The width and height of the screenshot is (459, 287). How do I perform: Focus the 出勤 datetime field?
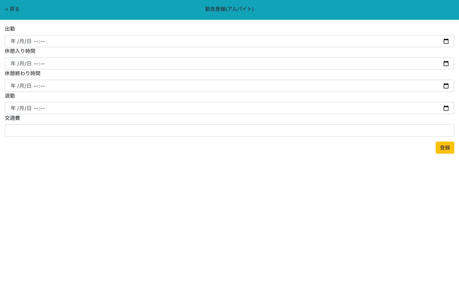point(229,41)
